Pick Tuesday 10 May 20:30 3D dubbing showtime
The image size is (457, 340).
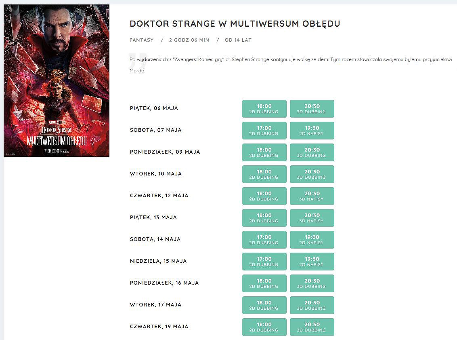coord(312,174)
